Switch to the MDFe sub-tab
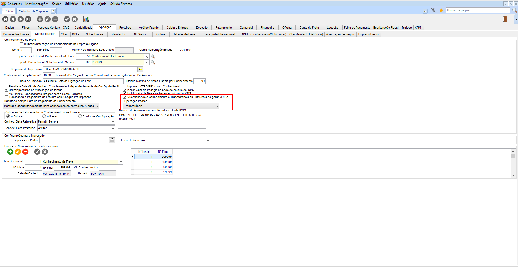The height and width of the screenshot is (267, 518). pyautogui.click(x=76, y=34)
